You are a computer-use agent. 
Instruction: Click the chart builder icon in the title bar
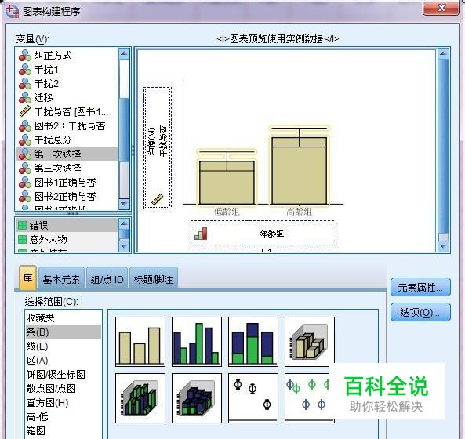point(13,11)
